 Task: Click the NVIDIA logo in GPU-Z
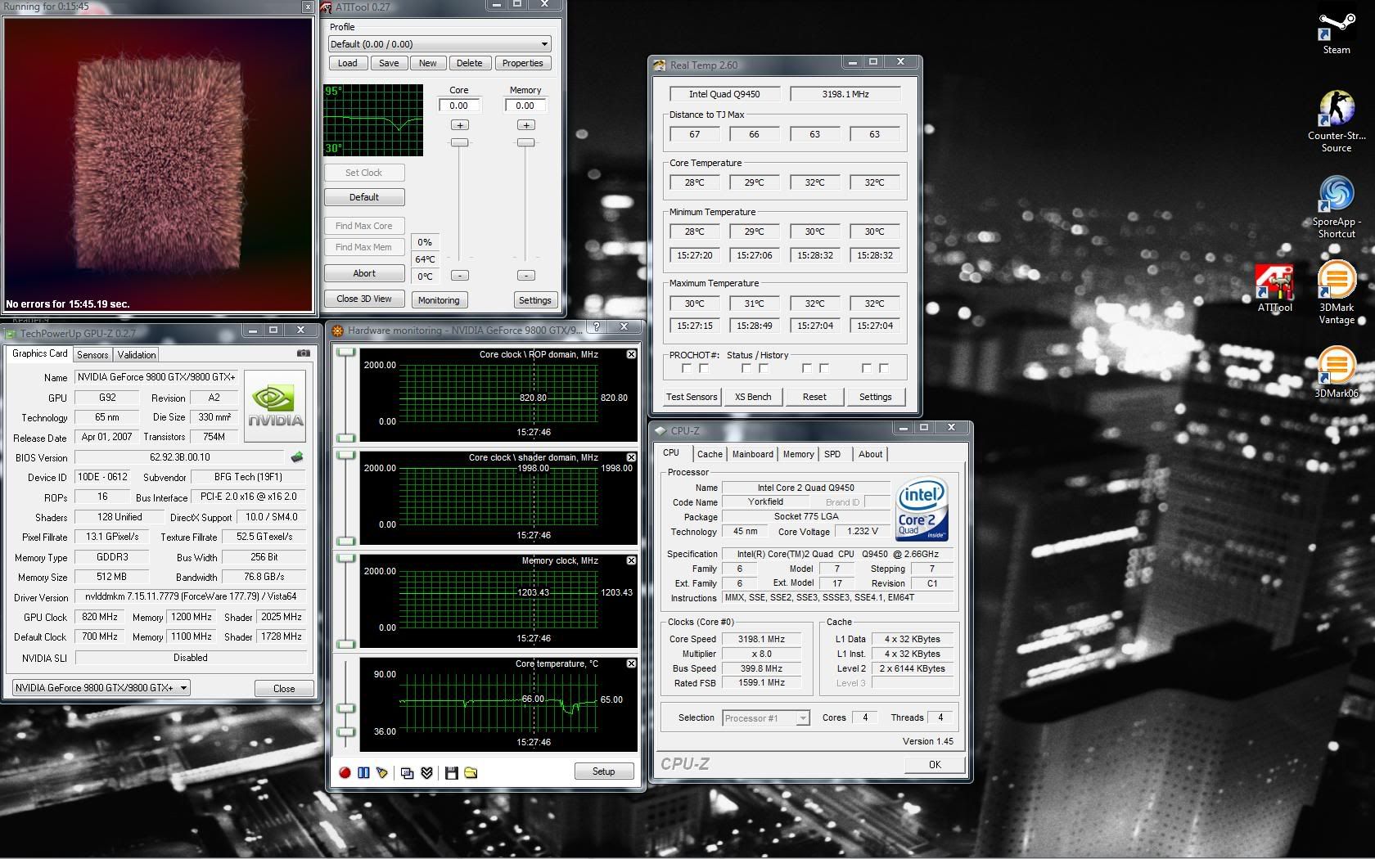point(276,406)
